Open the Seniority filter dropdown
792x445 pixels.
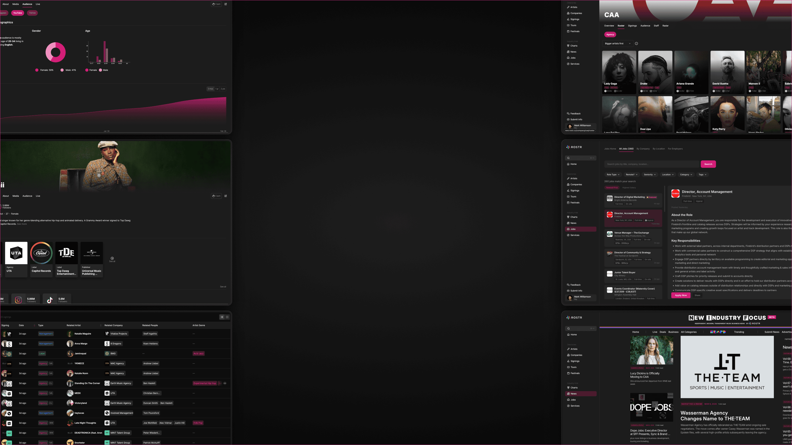[650, 174]
